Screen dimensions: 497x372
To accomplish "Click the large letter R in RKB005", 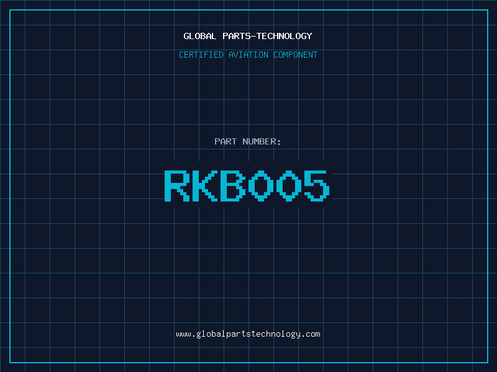I will 177,185.
